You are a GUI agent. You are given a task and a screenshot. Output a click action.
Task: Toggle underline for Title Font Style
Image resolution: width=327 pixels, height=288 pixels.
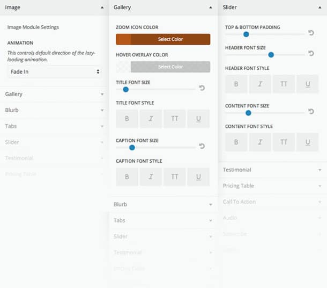pyautogui.click(x=198, y=118)
